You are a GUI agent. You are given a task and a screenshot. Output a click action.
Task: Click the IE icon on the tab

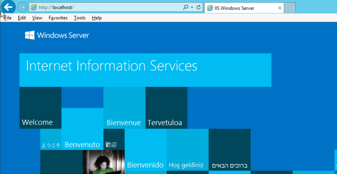[x=210, y=8]
